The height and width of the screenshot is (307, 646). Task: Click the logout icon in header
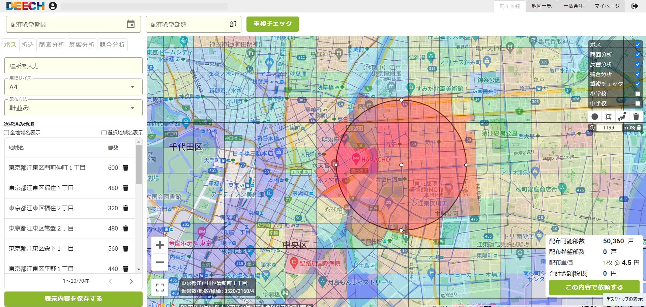(635, 6)
